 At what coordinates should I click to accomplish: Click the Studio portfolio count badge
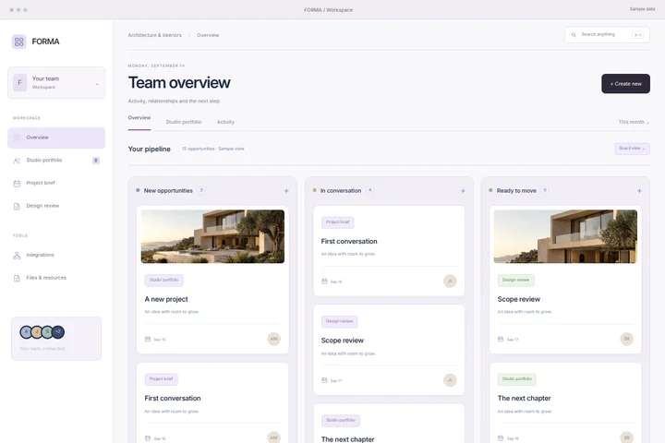pyautogui.click(x=96, y=161)
